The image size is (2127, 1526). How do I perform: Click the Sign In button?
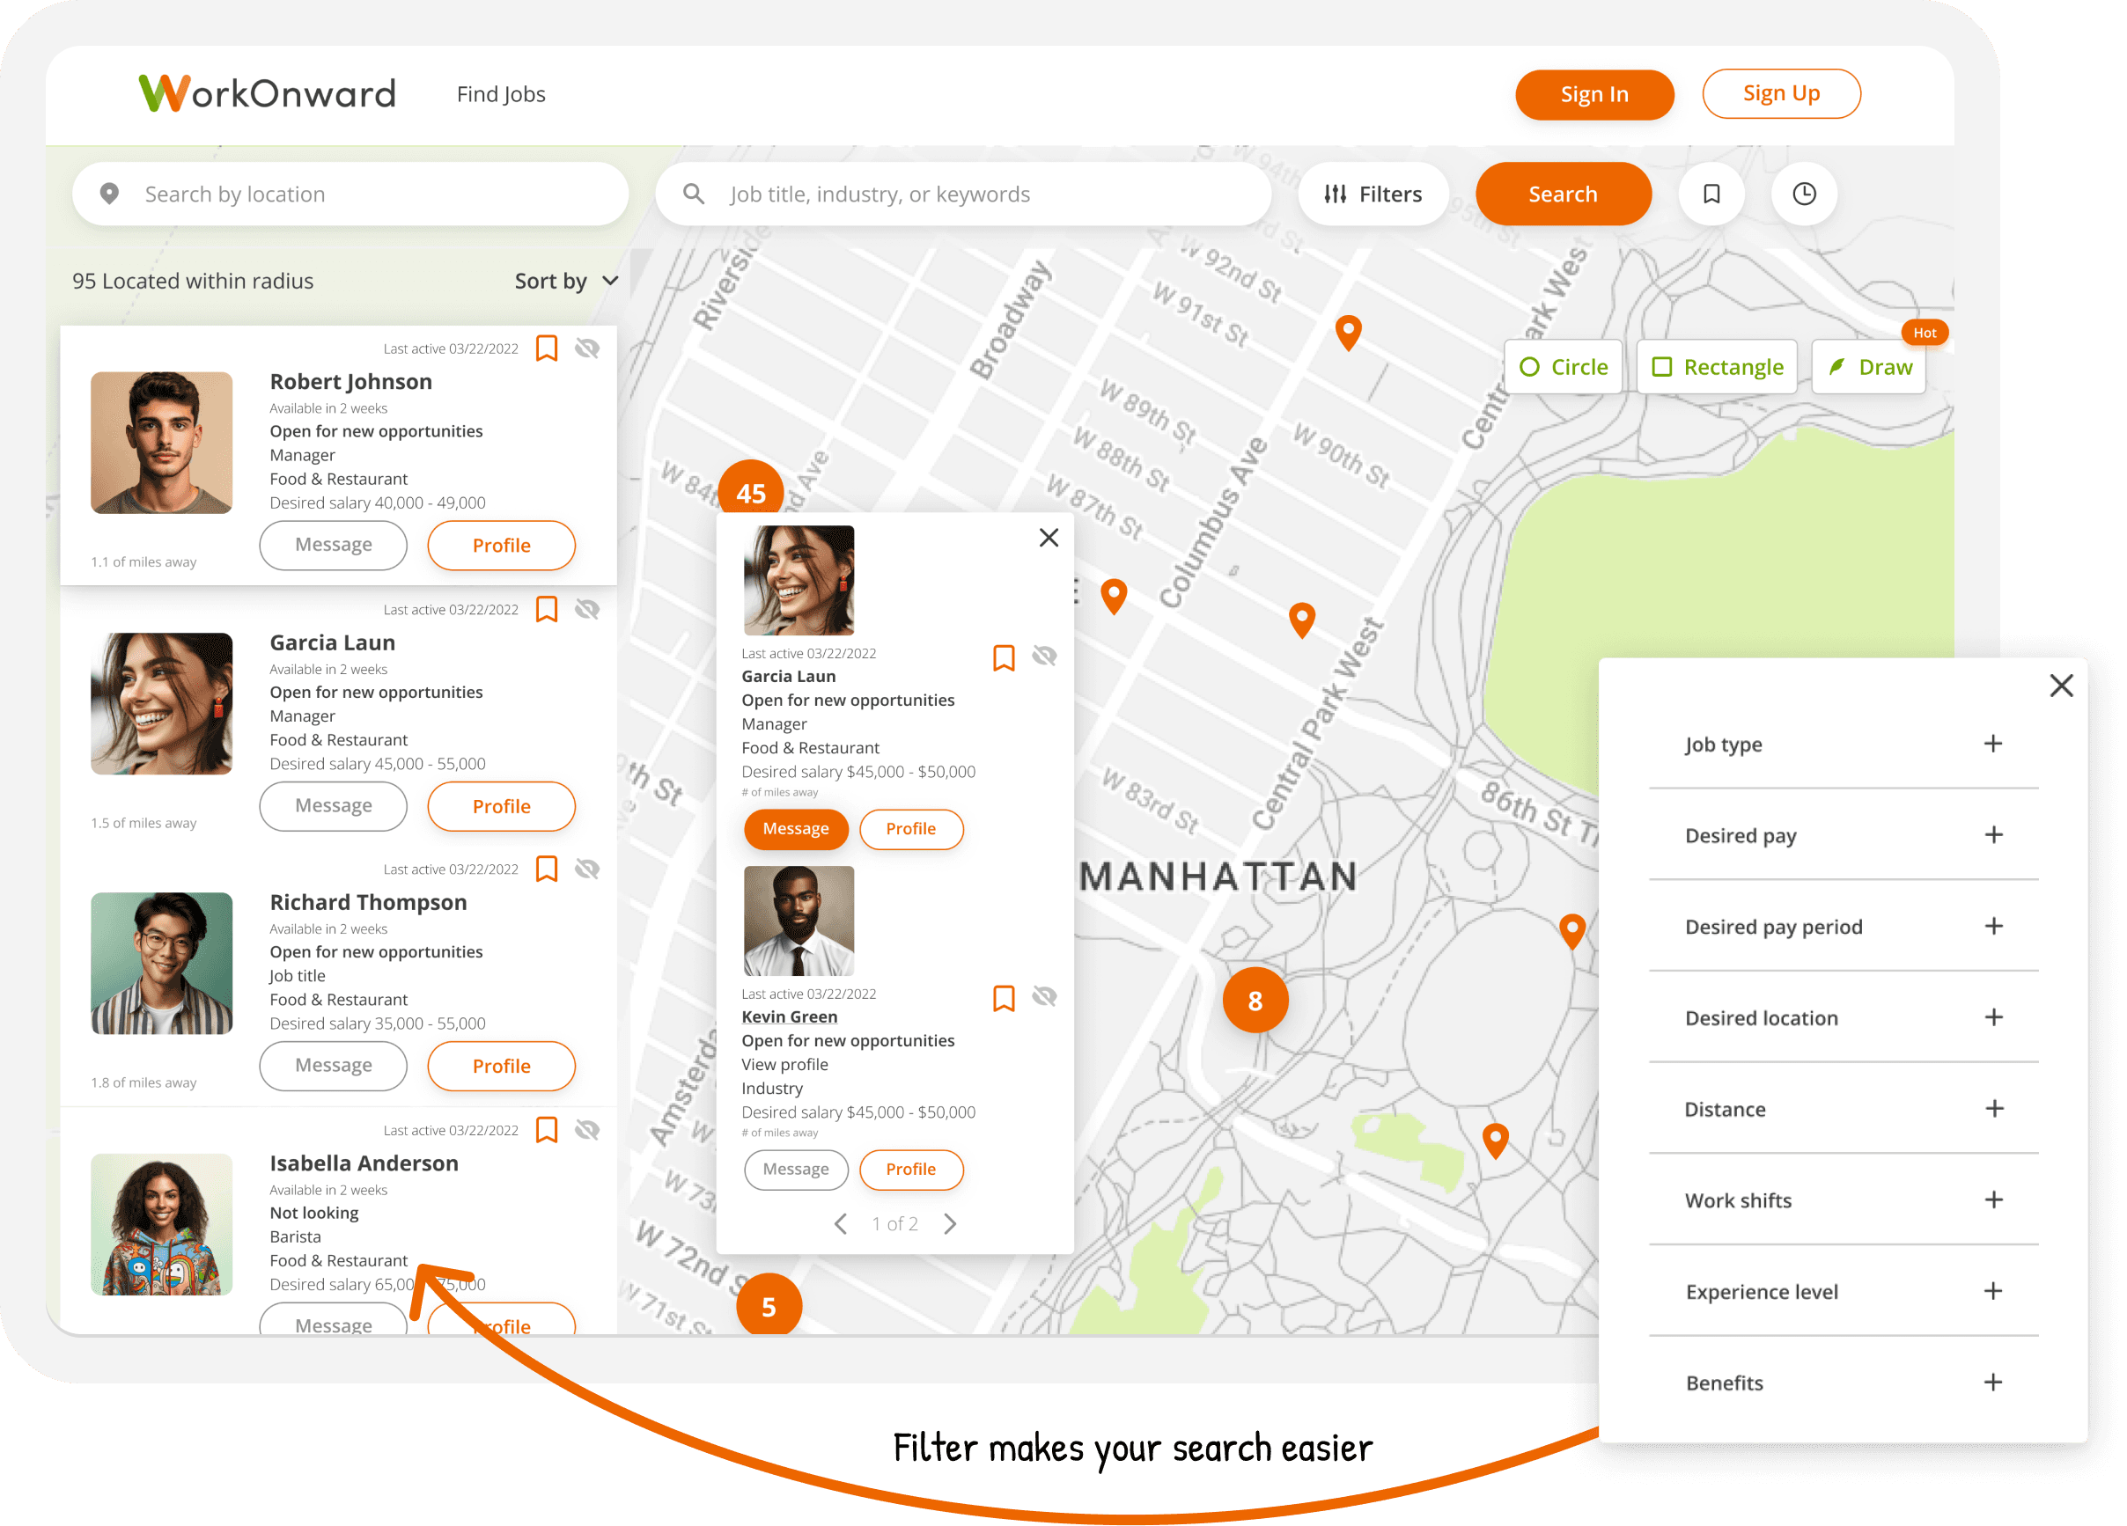[1593, 94]
